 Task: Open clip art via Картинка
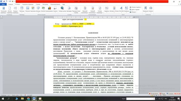[33, 9]
